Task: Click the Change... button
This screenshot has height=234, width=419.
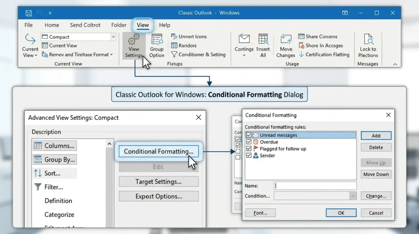Action: (376, 196)
